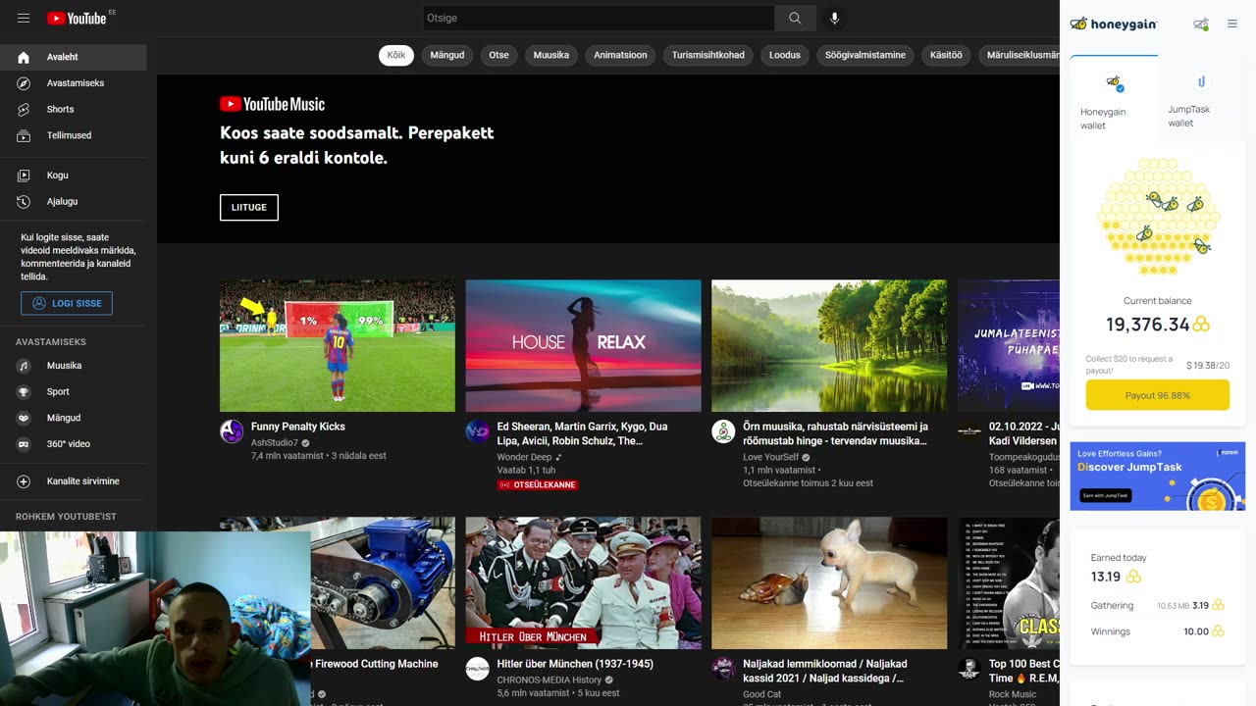Select the Loodus filter chip

(x=785, y=55)
